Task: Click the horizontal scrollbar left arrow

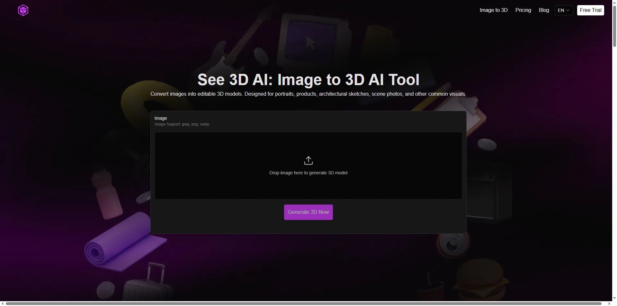Action: point(3,303)
